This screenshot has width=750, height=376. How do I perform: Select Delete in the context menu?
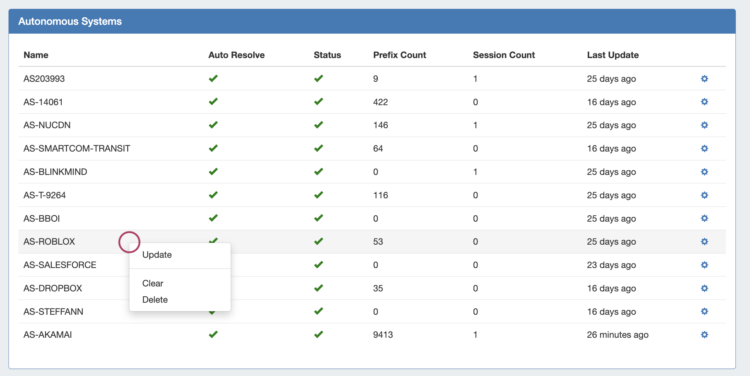tap(155, 300)
